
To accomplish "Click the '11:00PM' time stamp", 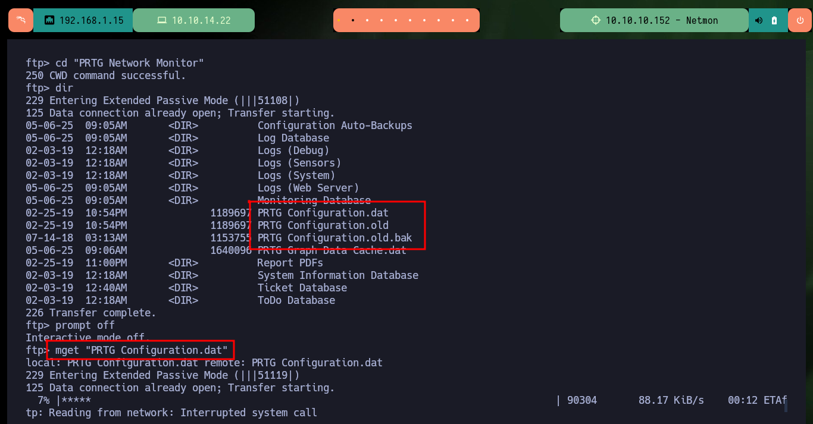I will [106, 263].
